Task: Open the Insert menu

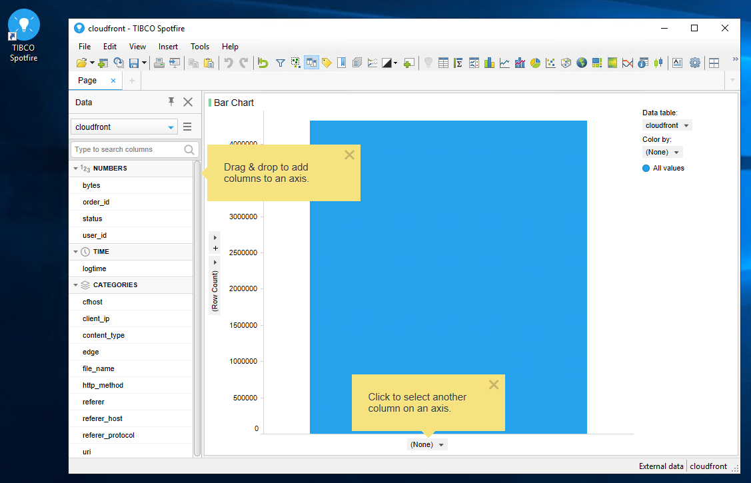Action: pyautogui.click(x=168, y=47)
